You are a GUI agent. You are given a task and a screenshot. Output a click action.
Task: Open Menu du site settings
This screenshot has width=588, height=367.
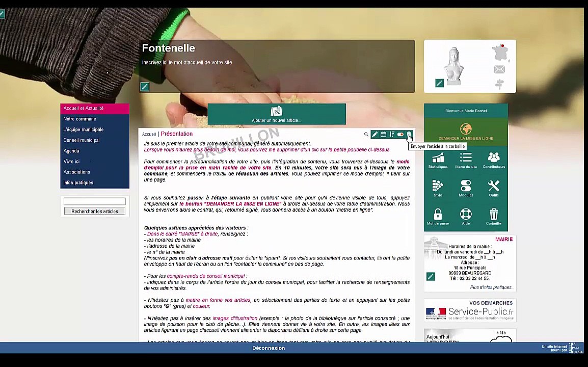tap(466, 160)
